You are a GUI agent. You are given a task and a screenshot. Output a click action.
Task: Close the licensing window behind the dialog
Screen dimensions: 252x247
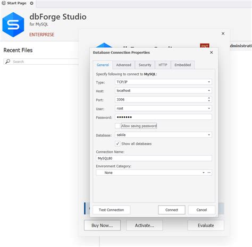click(x=223, y=33)
